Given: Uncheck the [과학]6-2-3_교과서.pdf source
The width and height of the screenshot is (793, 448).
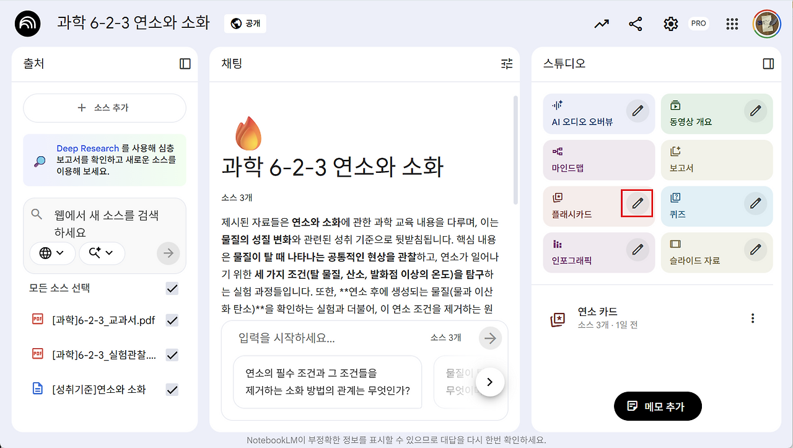Looking at the screenshot, I should (x=172, y=320).
